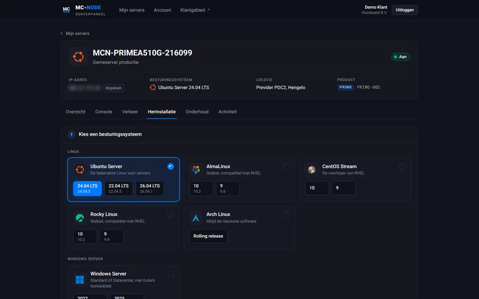Click the Ubuntu icon beside Ubuntu Server 24.04 LTS
This screenshot has height=299, width=479.
[x=153, y=87]
